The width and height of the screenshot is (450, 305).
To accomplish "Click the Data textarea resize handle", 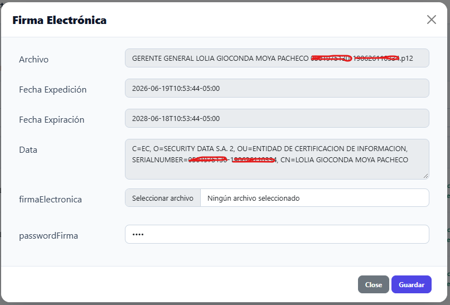I will 425,176.
